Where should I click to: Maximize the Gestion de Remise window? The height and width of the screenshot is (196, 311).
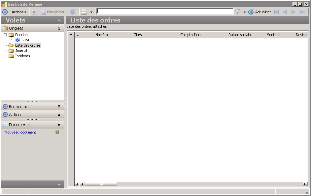tap(300, 4)
